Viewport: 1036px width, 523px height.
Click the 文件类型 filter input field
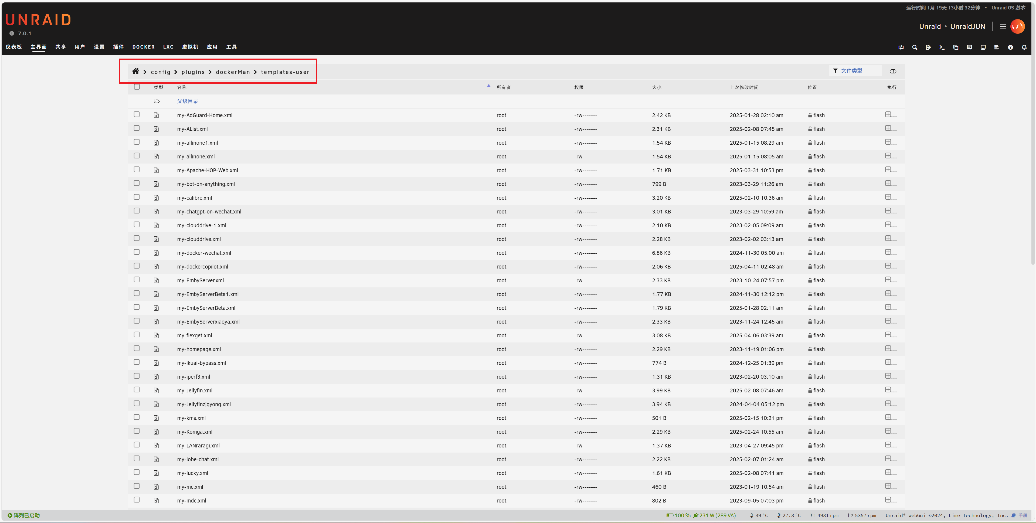(857, 71)
